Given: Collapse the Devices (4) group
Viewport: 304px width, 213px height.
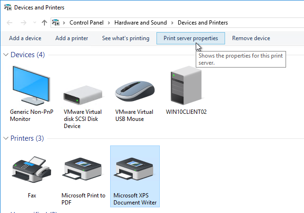Looking at the screenshot, I should click(6, 55).
